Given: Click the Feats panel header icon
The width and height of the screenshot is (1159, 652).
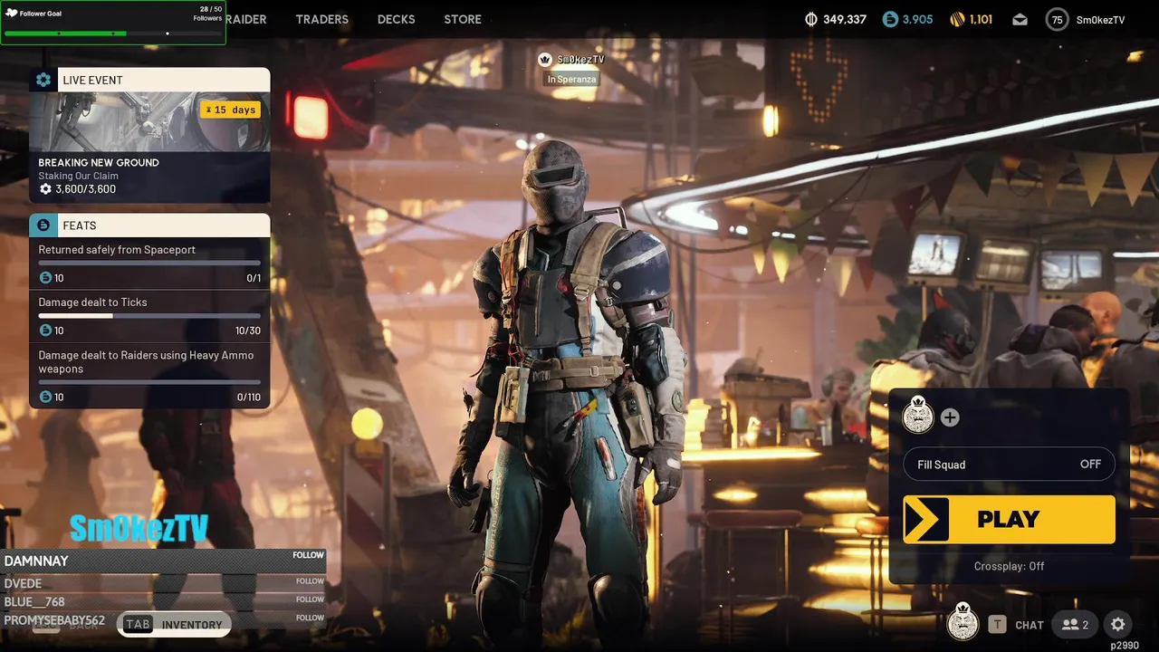Looking at the screenshot, I should 43,225.
